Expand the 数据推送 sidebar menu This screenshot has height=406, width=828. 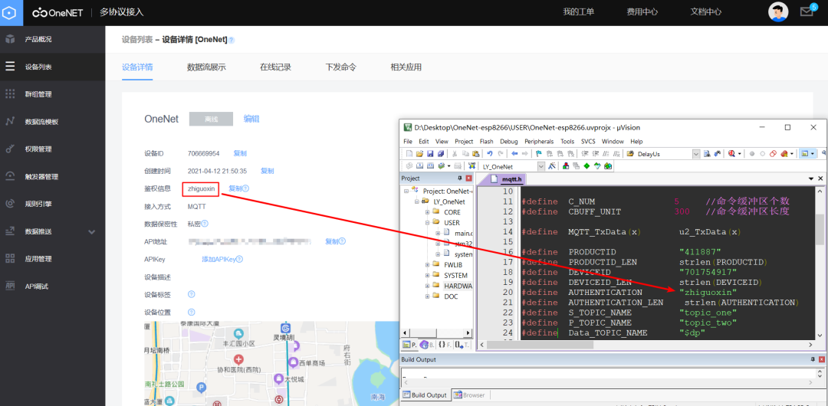(x=91, y=231)
